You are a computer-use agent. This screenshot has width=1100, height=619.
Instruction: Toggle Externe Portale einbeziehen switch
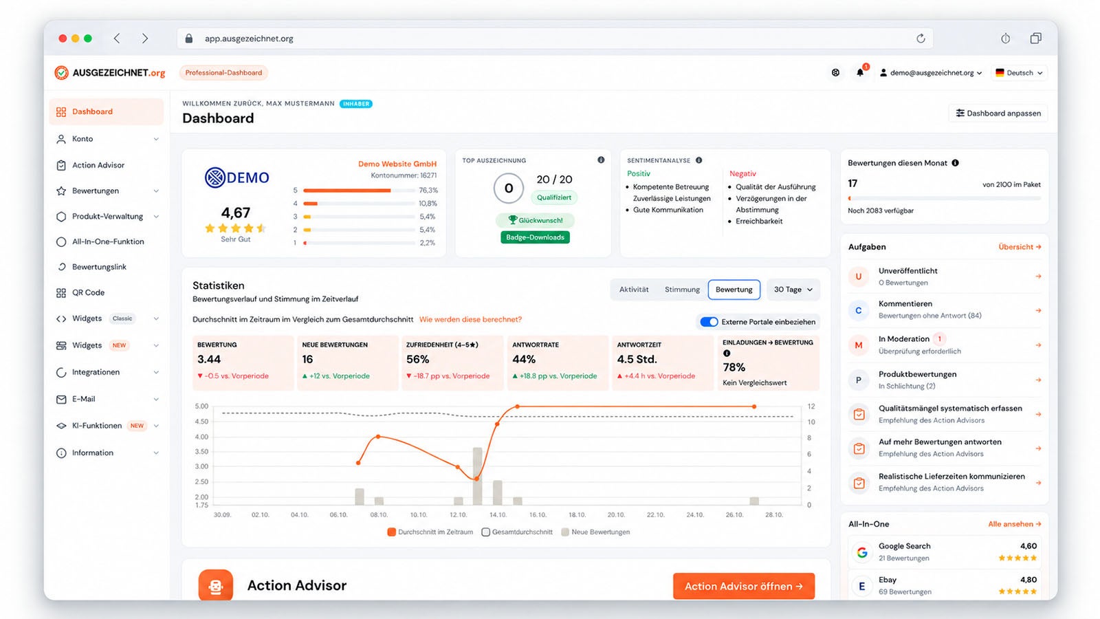click(x=709, y=322)
